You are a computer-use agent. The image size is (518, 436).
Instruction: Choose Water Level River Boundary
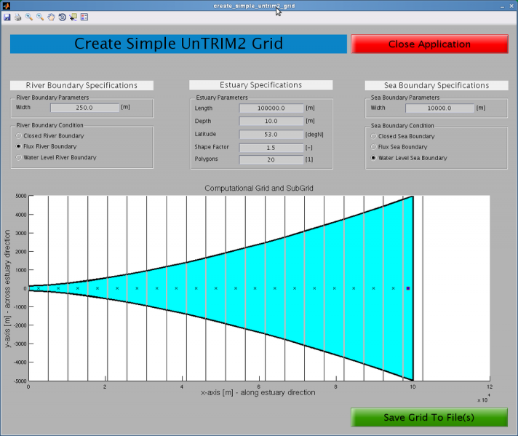coord(19,157)
